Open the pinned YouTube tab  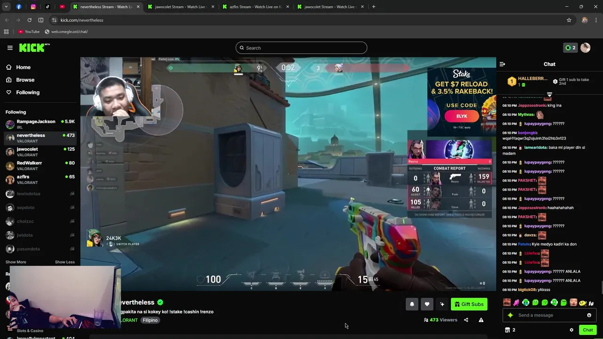tap(62, 7)
